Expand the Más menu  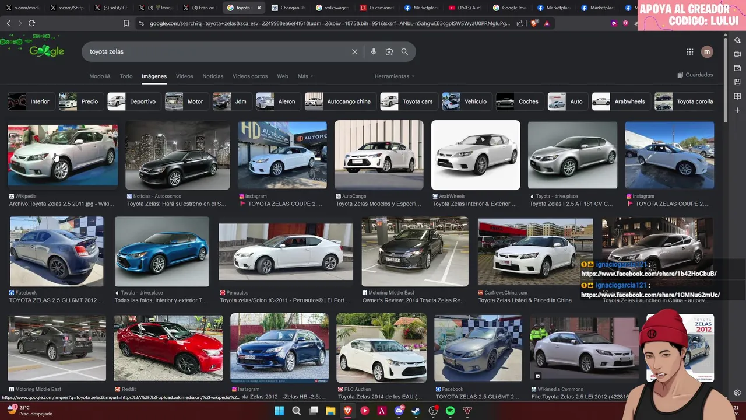(305, 76)
